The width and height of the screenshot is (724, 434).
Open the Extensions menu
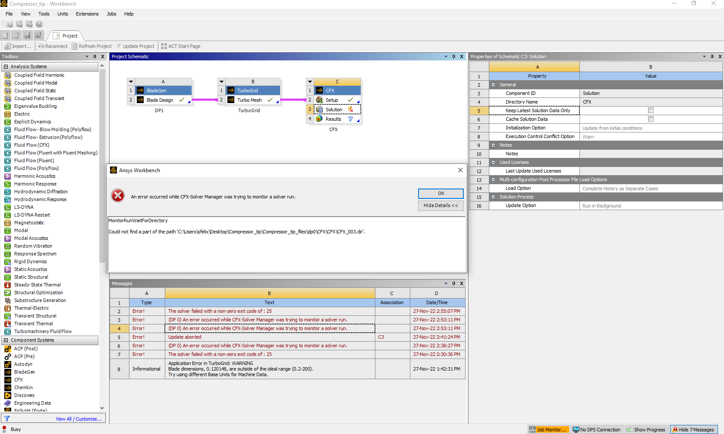[87, 14]
